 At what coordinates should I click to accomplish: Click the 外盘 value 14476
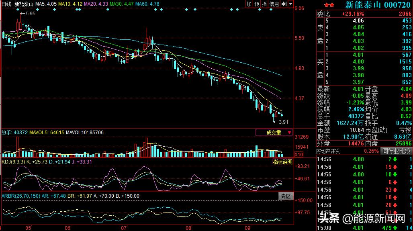356,143
